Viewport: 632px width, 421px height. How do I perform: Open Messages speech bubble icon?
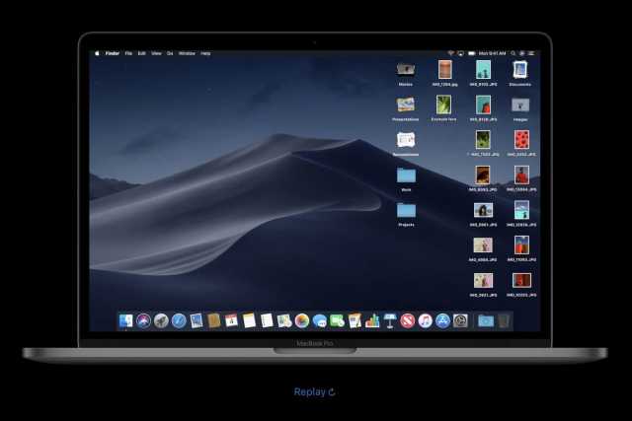tap(320, 320)
